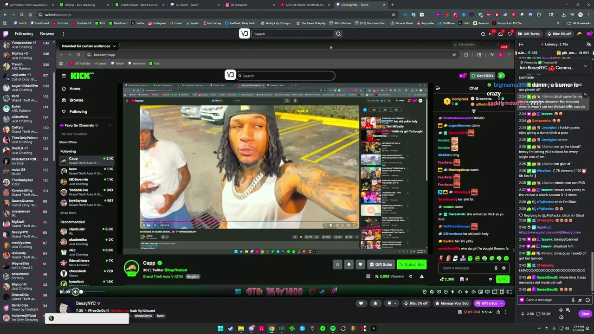Open Gift a Sub dropdown
Screen dimensions: 594x334
490,303
